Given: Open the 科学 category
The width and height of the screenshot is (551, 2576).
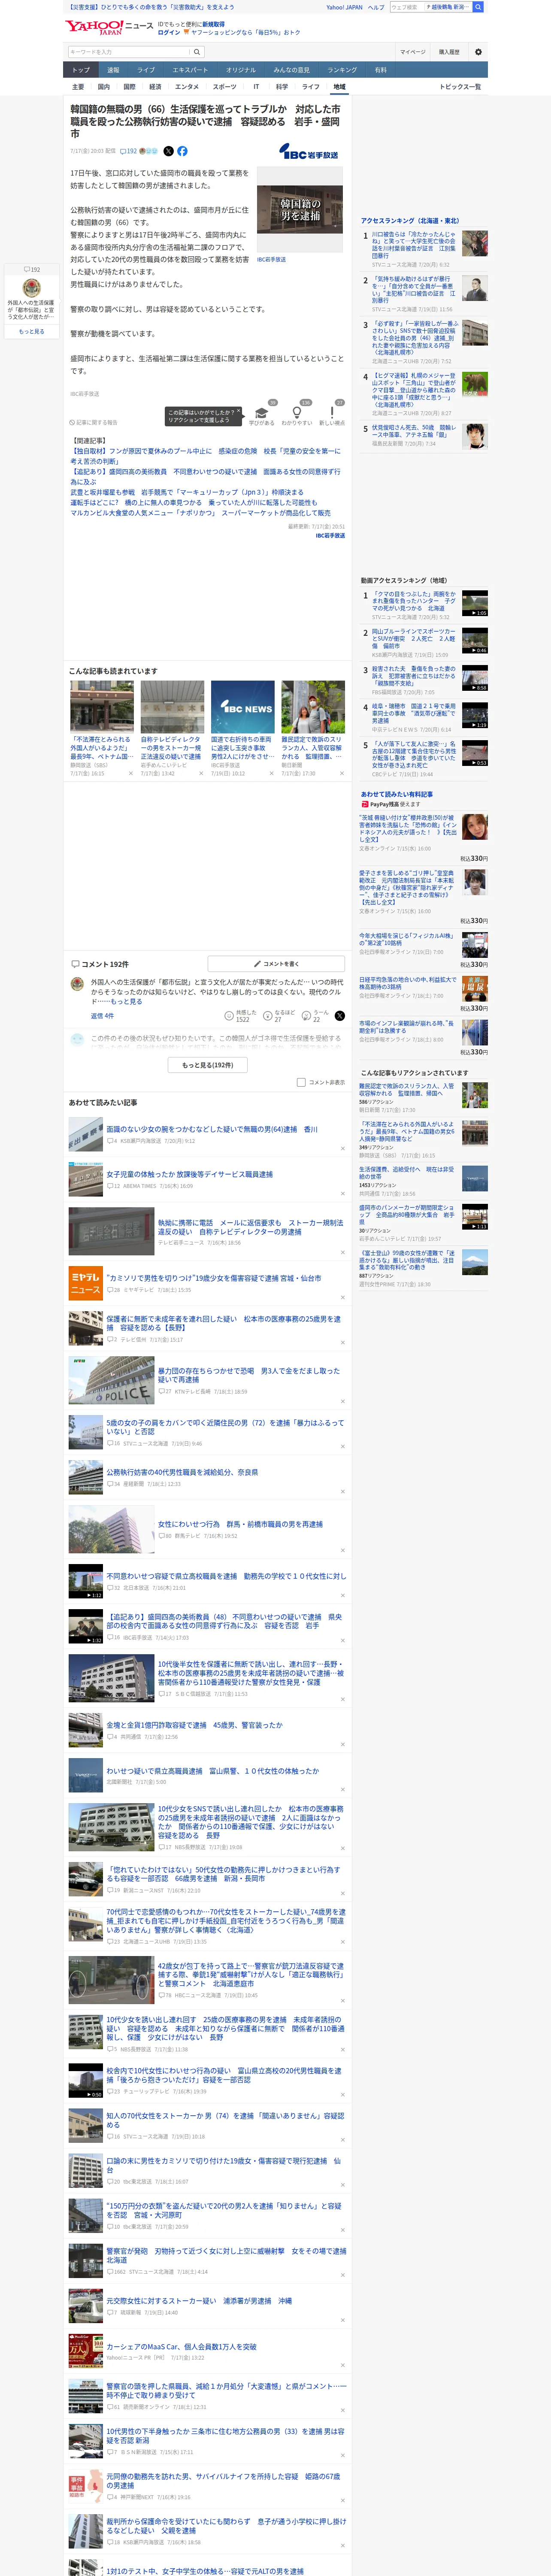Looking at the screenshot, I should click(x=282, y=87).
